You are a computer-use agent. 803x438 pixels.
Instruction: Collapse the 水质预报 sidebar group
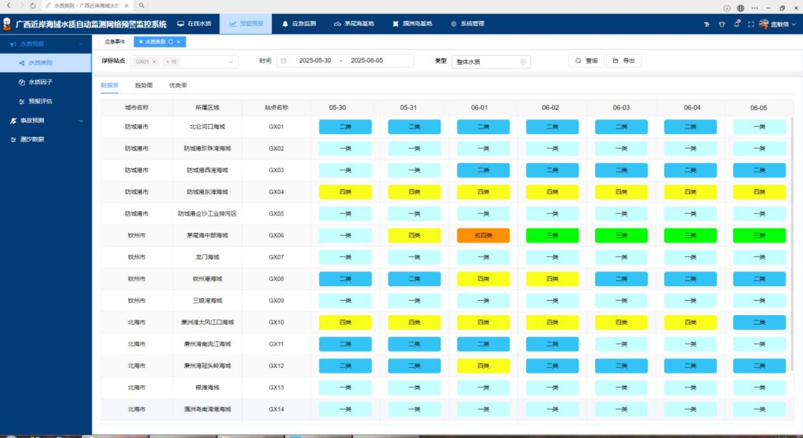coord(81,44)
